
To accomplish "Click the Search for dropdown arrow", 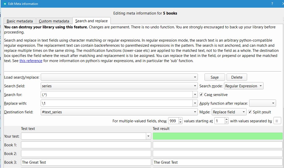I will click(x=195, y=95).
